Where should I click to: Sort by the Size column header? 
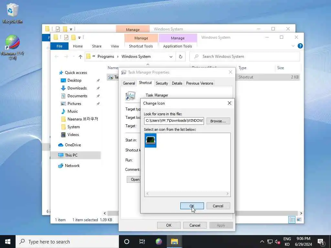[x=280, y=68]
